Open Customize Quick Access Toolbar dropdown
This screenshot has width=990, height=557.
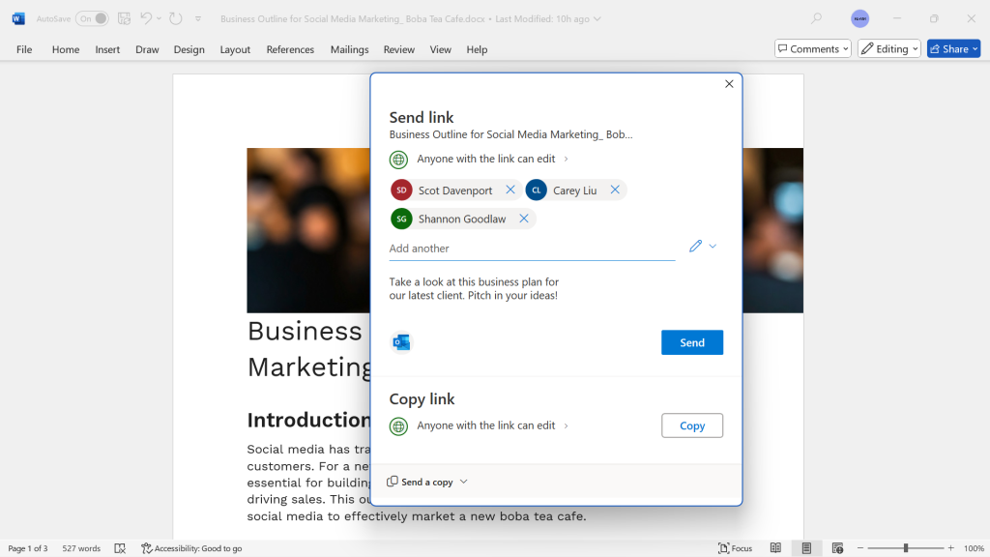(198, 19)
